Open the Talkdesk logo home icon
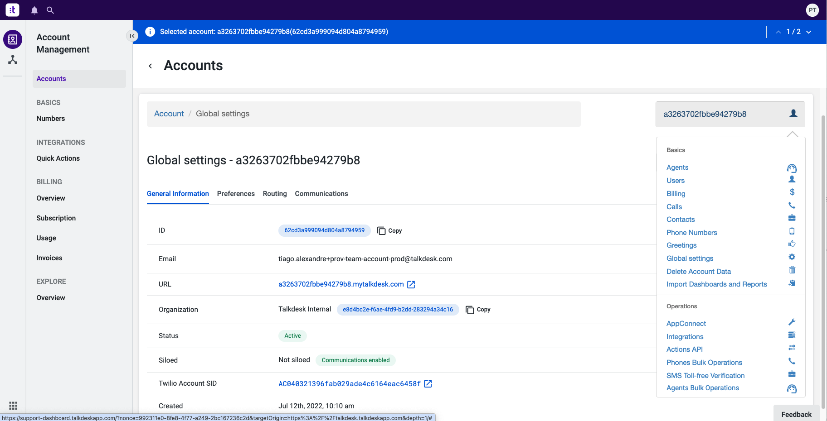Screen dimensions: 827x421 (x=12, y=10)
